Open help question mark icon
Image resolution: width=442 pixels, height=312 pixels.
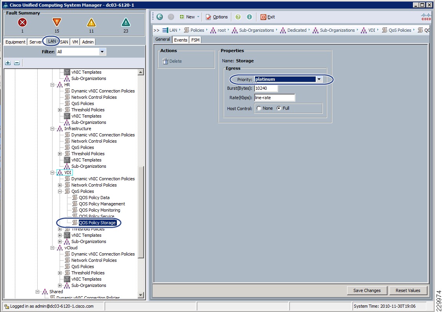(x=238, y=17)
